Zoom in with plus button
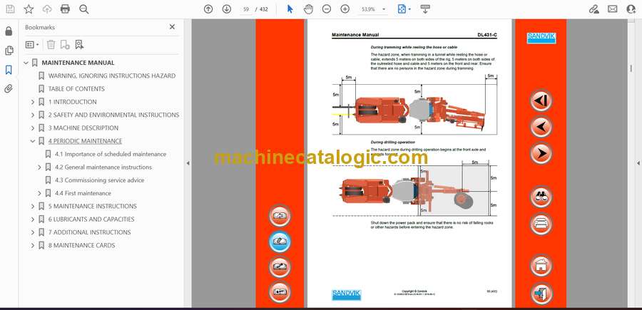Screen dimensions: 642x310 pyautogui.click(x=345, y=9)
